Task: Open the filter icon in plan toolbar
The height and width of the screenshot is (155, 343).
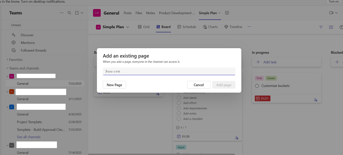Action: tap(321, 27)
